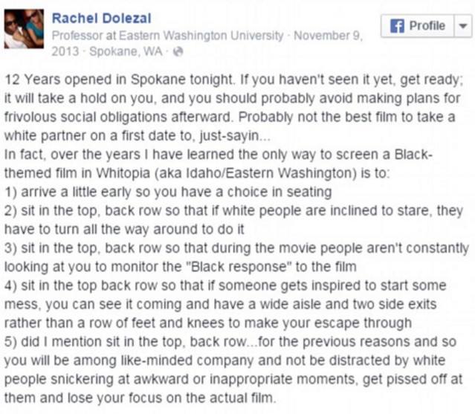The image size is (475, 414).
Task: Click list item 4 about two side exits
Action: 225,304
